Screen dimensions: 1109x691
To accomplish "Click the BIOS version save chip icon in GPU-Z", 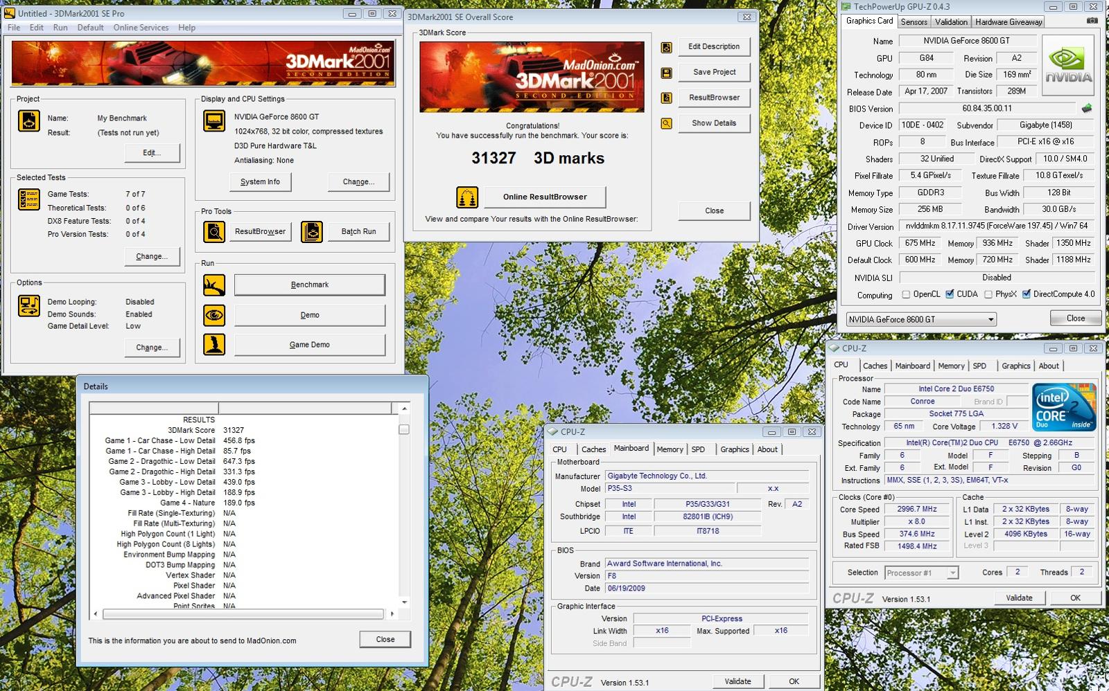I will click(1087, 108).
